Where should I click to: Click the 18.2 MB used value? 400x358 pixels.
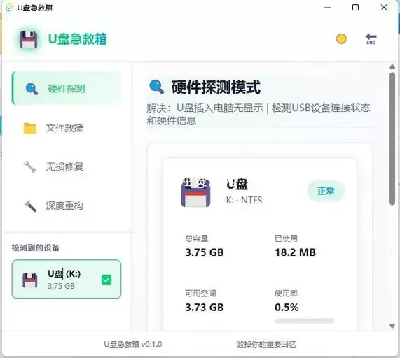point(295,252)
